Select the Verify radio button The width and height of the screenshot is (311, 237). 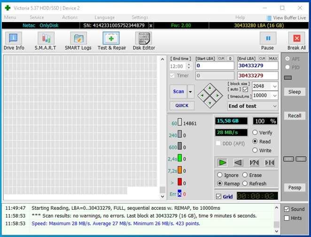(x=255, y=132)
